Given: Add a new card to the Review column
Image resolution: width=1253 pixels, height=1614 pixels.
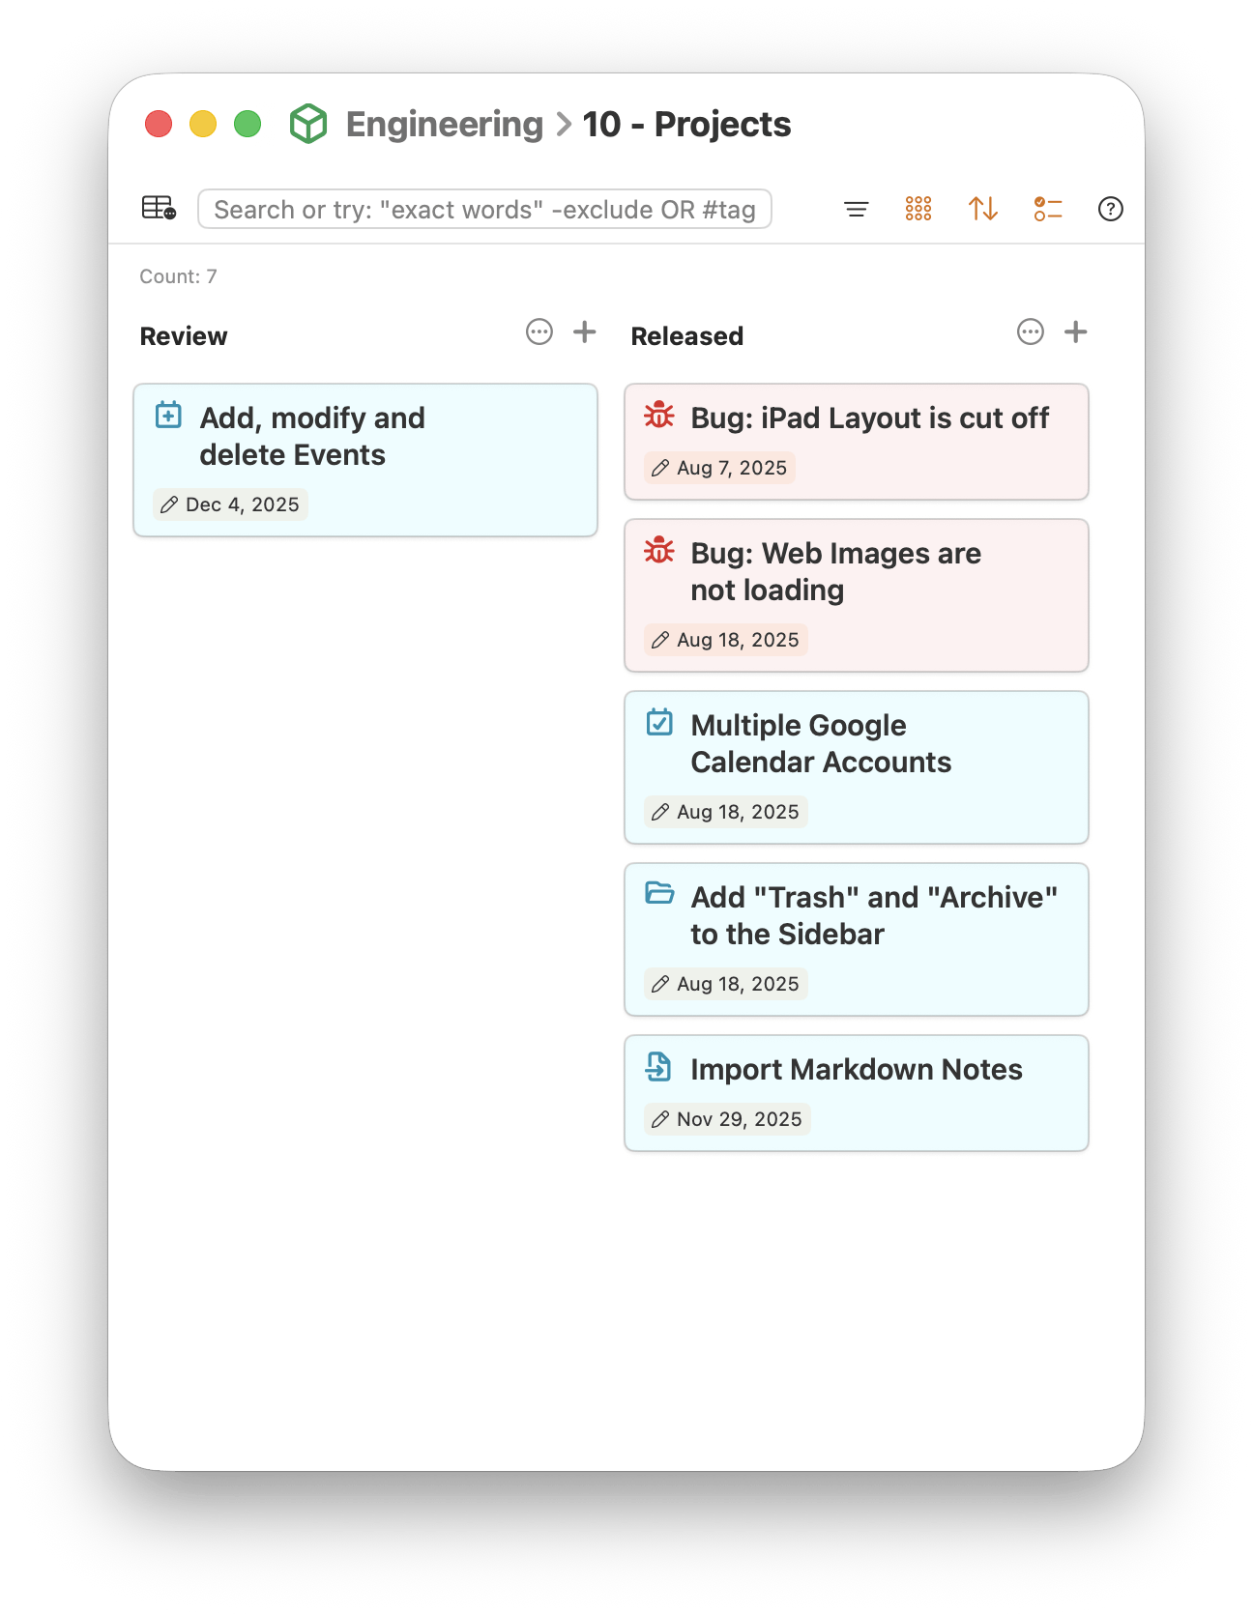Looking at the screenshot, I should 585,332.
